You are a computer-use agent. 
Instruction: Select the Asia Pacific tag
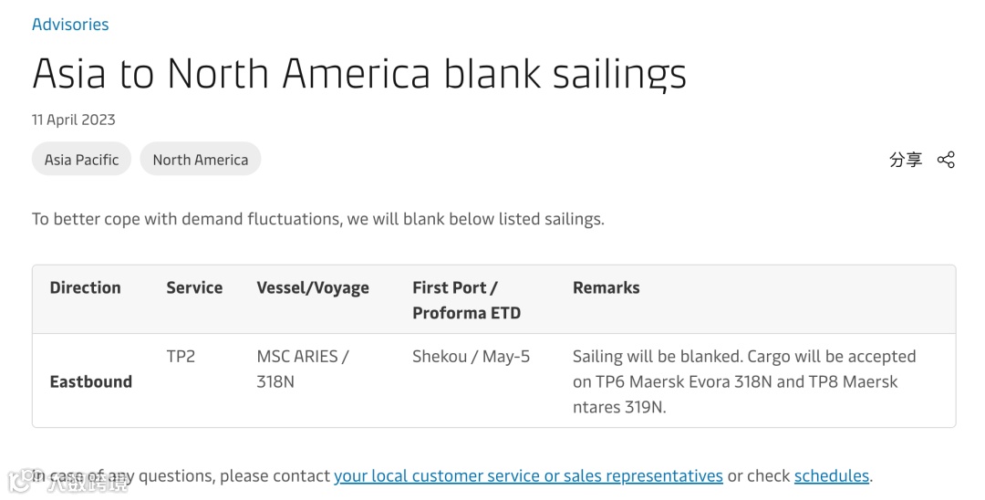(x=81, y=160)
